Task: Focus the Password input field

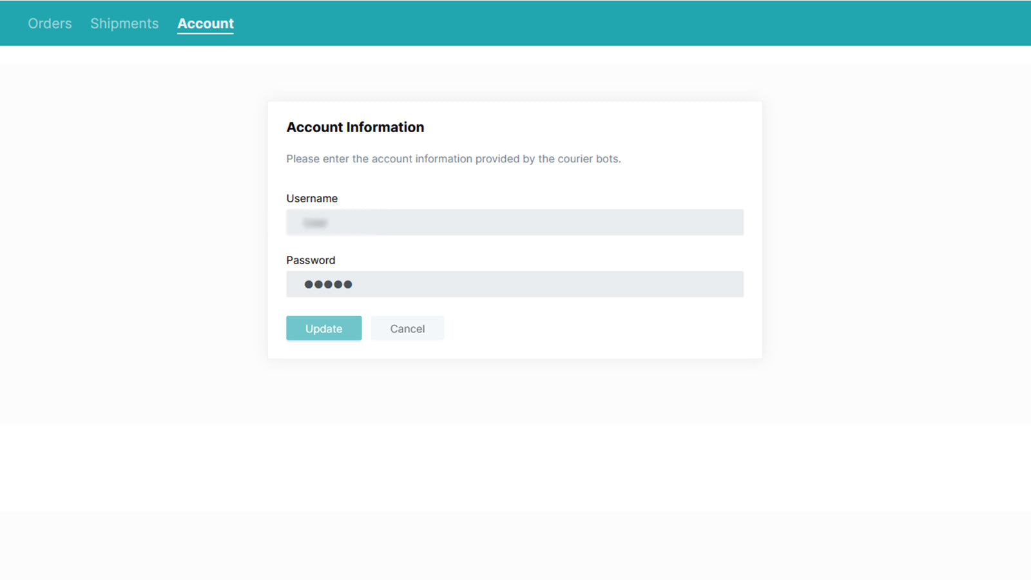Action: (515, 284)
